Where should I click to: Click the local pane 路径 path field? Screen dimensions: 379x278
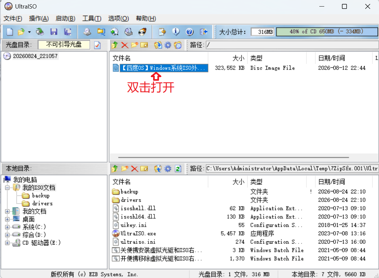[x=292, y=169]
